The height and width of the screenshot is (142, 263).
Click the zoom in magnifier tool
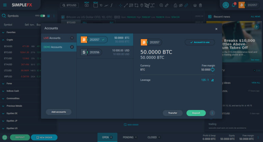click(x=161, y=5)
